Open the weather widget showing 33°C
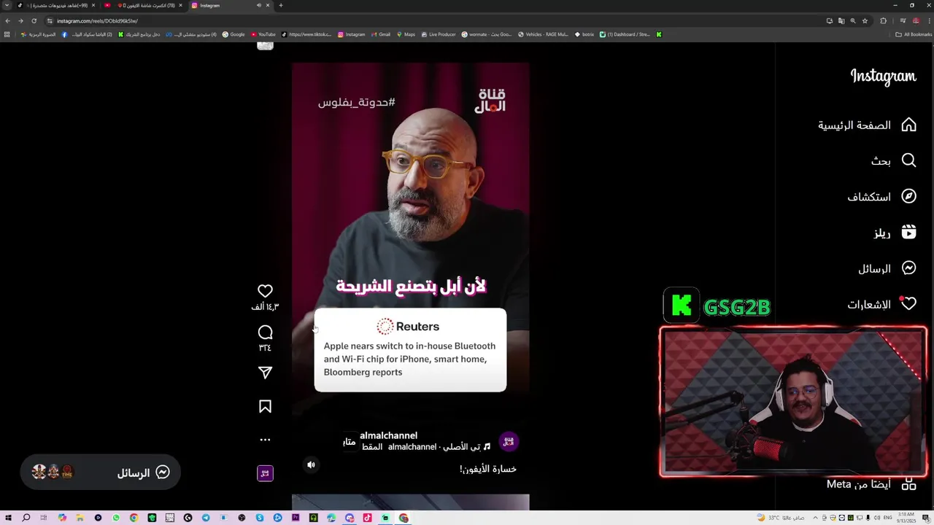This screenshot has width=934, height=525. pyautogui.click(x=781, y=518)
